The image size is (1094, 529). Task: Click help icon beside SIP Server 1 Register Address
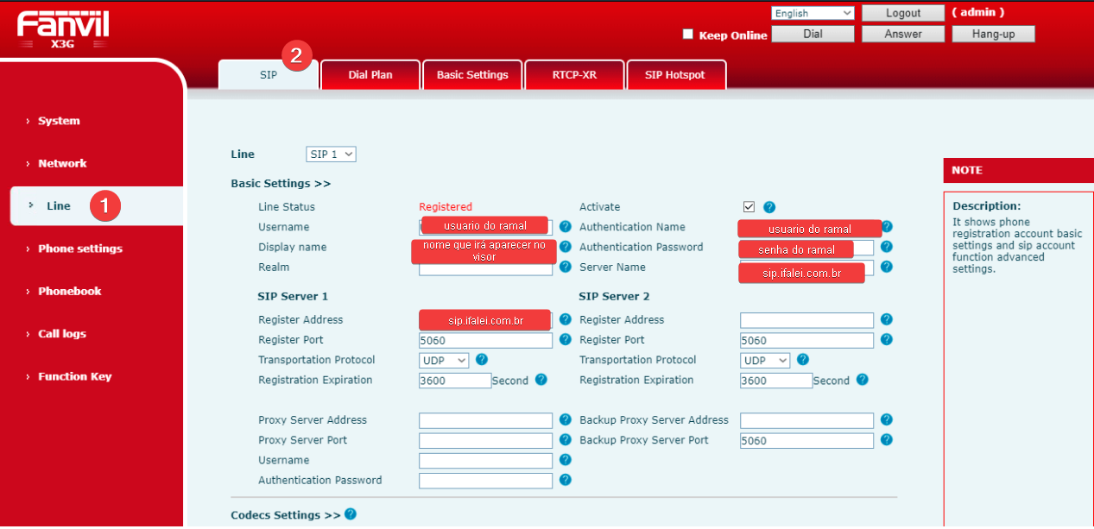coord(566,319)
